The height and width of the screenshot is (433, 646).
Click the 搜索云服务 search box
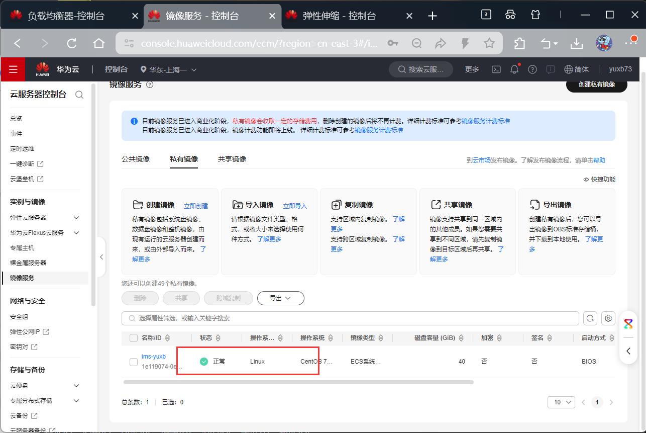pyautogui.click(x=421, y=69)
